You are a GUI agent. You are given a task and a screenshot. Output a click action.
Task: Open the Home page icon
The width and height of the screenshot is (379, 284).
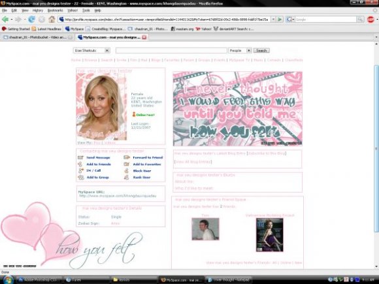[52, 20]
